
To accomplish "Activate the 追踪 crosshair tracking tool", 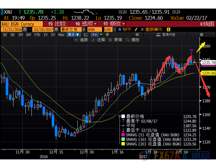I will (x=81, y=40).
